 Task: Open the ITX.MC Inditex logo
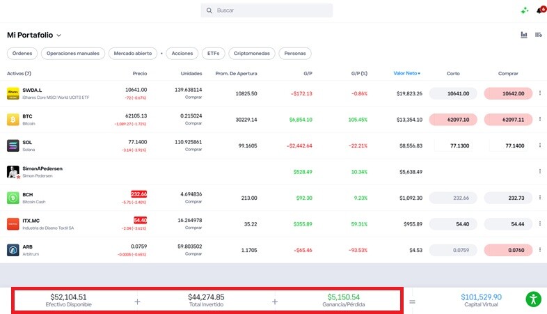point(13,224)
